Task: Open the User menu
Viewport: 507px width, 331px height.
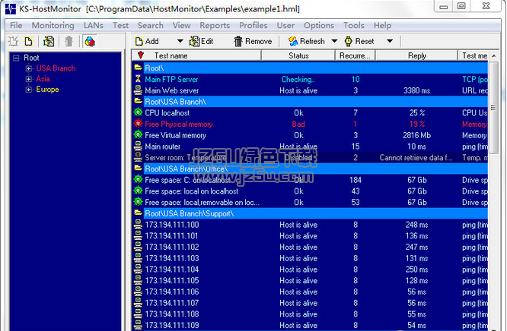Action: 285,25
